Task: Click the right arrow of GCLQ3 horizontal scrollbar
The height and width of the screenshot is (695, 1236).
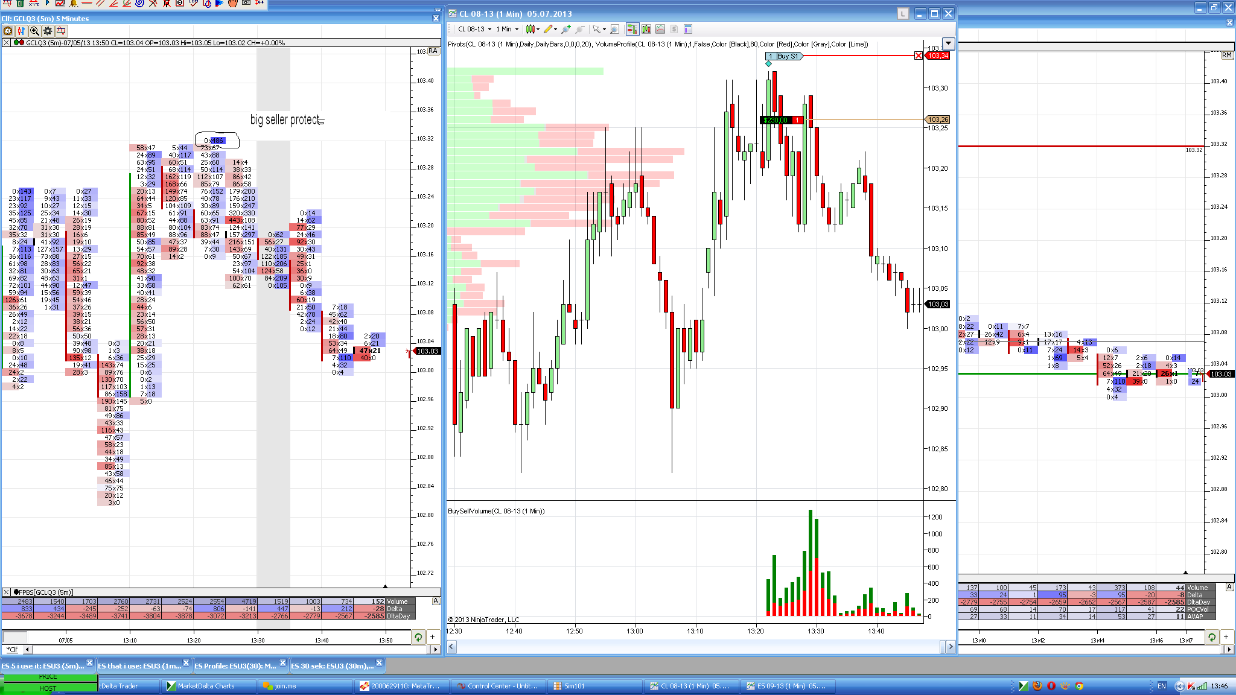Action: (x=436, y=650)
